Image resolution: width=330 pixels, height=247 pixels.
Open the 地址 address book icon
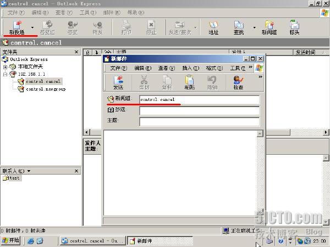pyautogui.click(x=213, y=27)
